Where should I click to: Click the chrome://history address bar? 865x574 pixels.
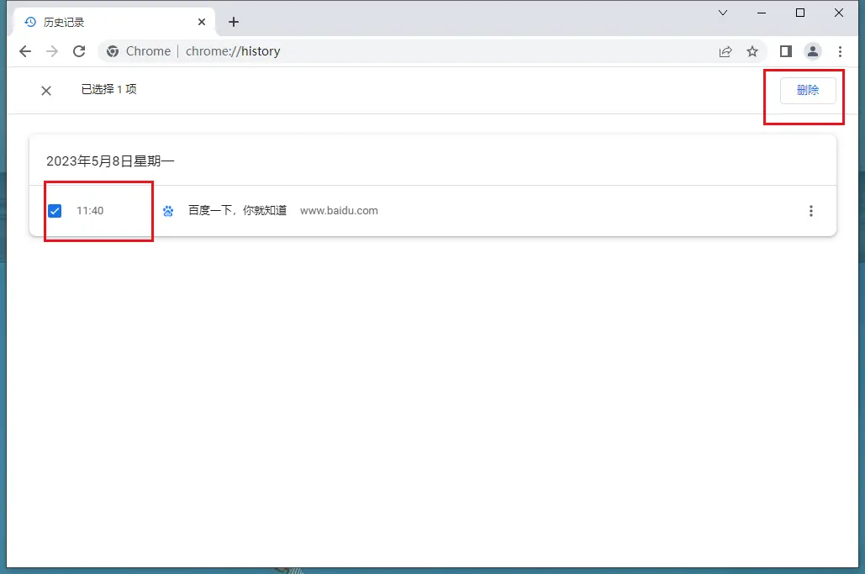pos(420,51)
